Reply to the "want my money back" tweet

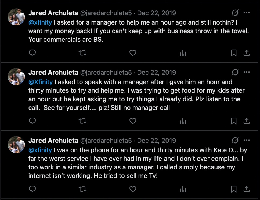pyautogui.click(x=32, y=53)
